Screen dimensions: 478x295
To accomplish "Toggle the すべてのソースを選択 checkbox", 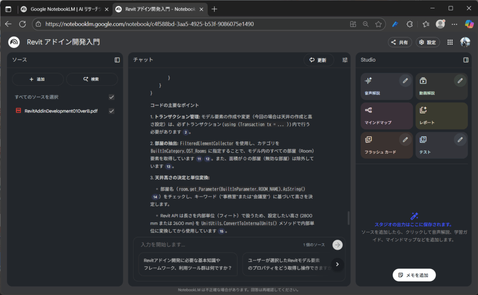I will click(x=111, y=97).
